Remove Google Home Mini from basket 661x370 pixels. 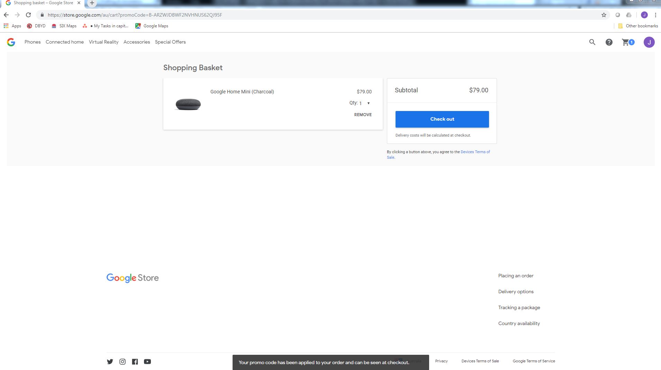tap(363, 115)
